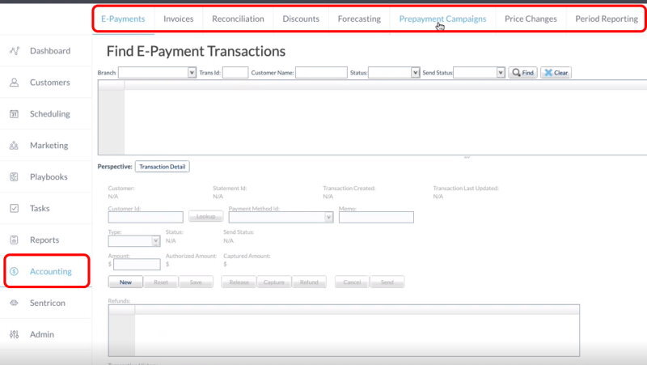The image size is (647, 365).
Task: Expand the Payment Method Id dropdown
Action: tap(328, 217)
